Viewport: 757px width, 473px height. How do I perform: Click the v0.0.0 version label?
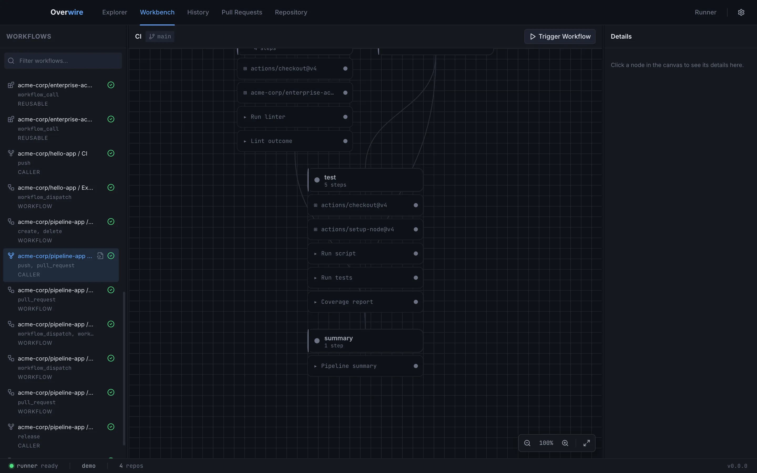coord(737,466)
